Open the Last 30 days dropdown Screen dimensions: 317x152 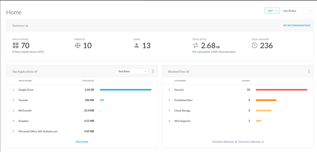[x=297, y=11]
